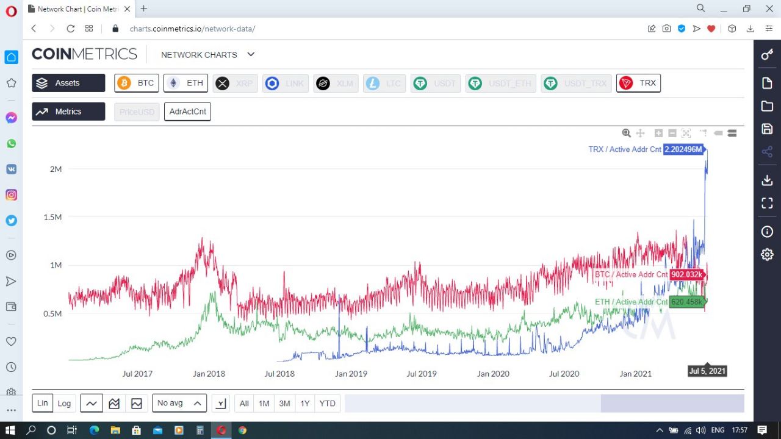
Task: Zoom in with the plus chart button
Action: click(658, 133)
